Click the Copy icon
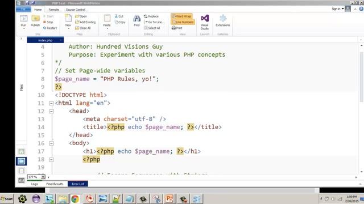The image size is (364, 204). pos(117,22)
